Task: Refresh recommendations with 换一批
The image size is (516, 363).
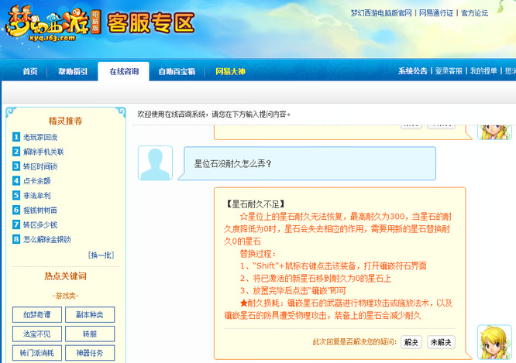Action: 101,255
